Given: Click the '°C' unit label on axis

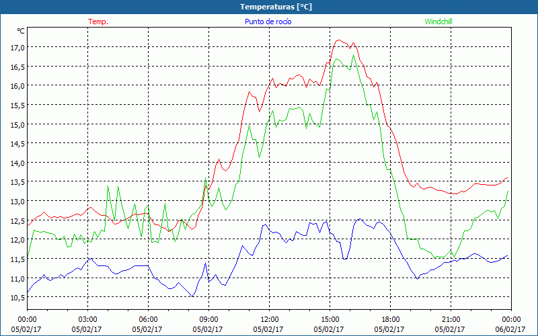Looking at the screenshot, I should tap(21, 31).
